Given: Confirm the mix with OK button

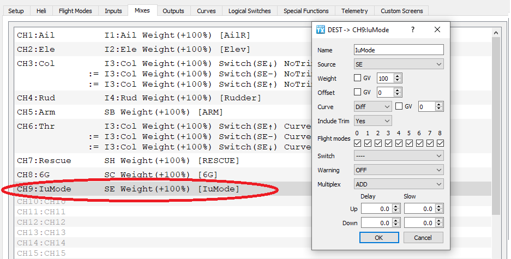Looking at the screenshot, I should coord(378,238).
